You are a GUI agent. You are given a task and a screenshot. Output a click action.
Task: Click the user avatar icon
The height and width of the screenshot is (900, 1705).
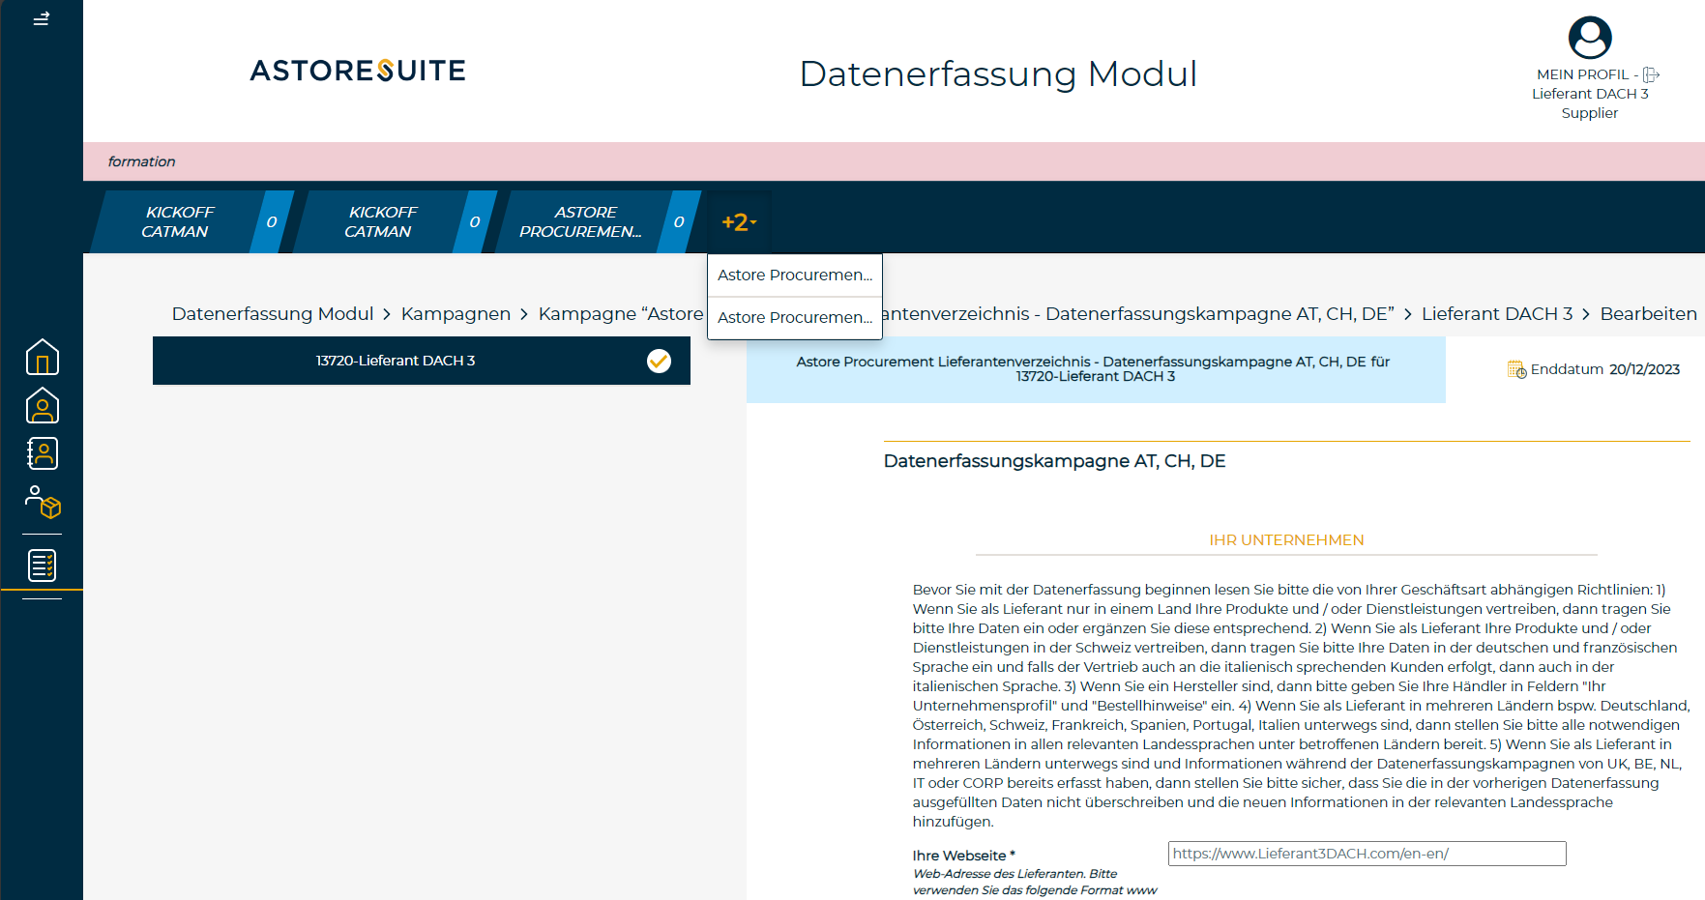tap(1589, 38)
